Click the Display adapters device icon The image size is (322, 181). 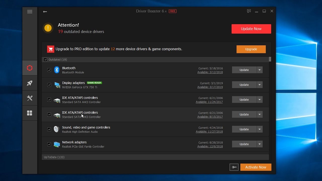point(57,85)
